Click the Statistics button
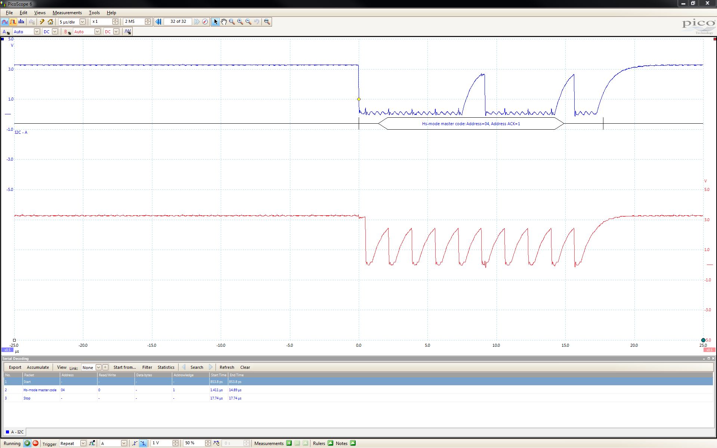 166,367
